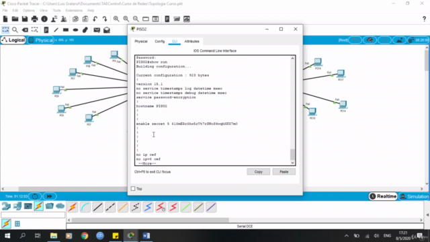
Task: Open the File menu
Action: click(5, 11)
